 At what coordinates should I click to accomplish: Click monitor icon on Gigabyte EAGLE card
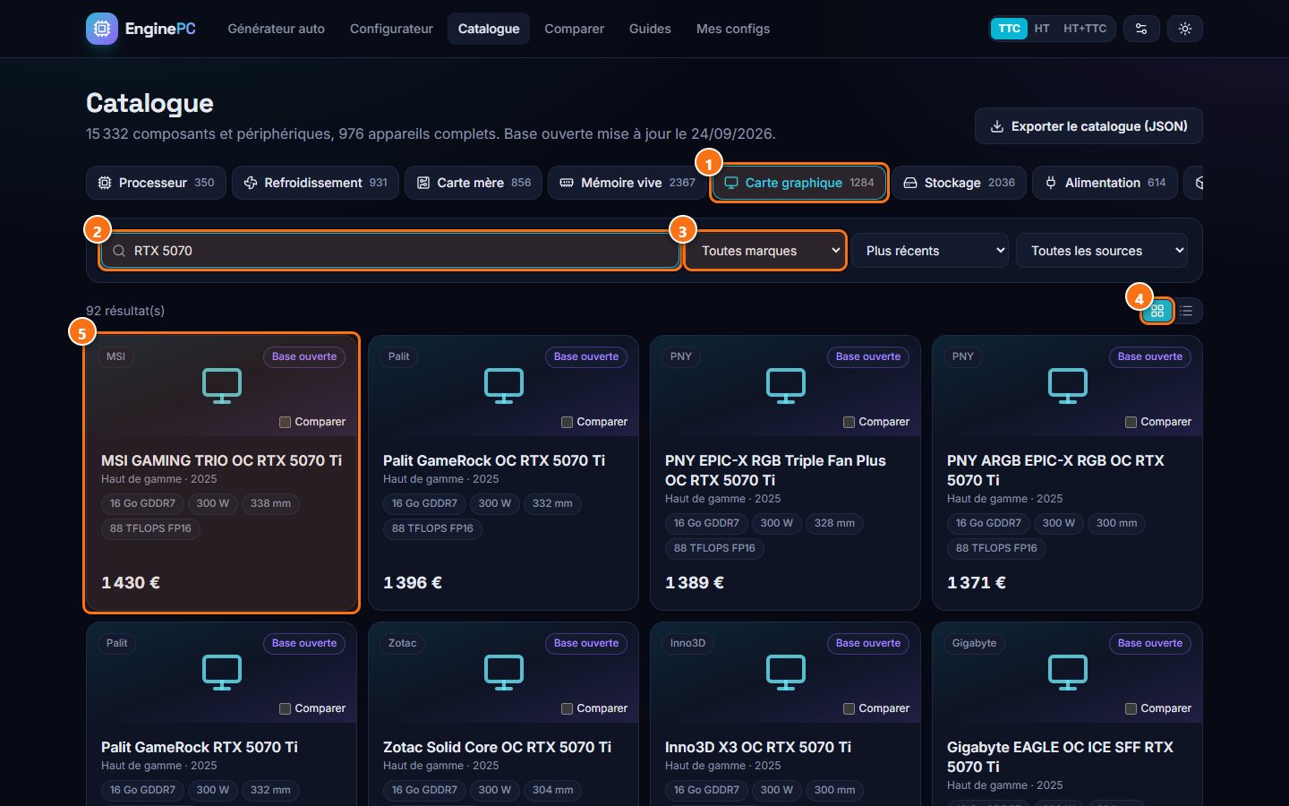pyautogui.click(x=1068, y=673)
